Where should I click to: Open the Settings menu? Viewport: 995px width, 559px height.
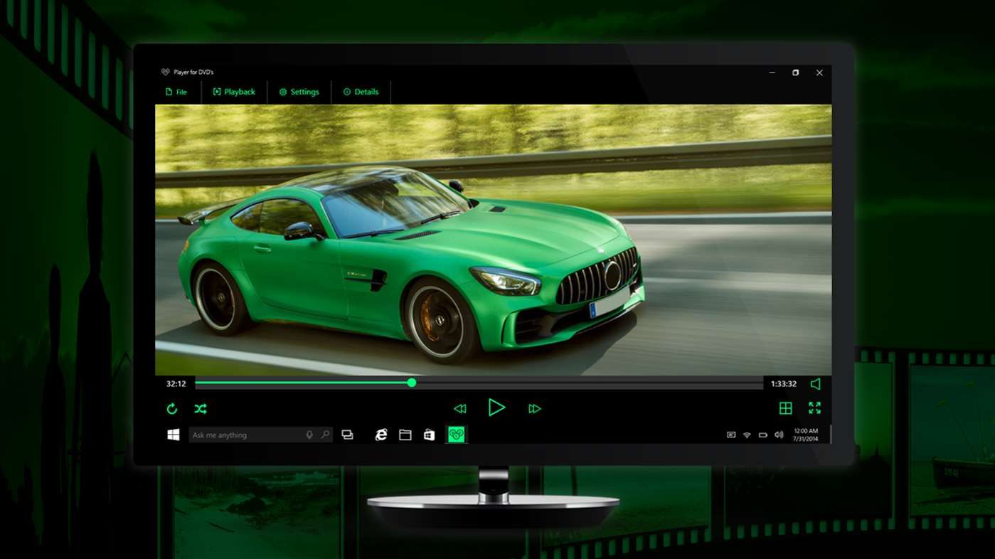click(x=299, y=91)
